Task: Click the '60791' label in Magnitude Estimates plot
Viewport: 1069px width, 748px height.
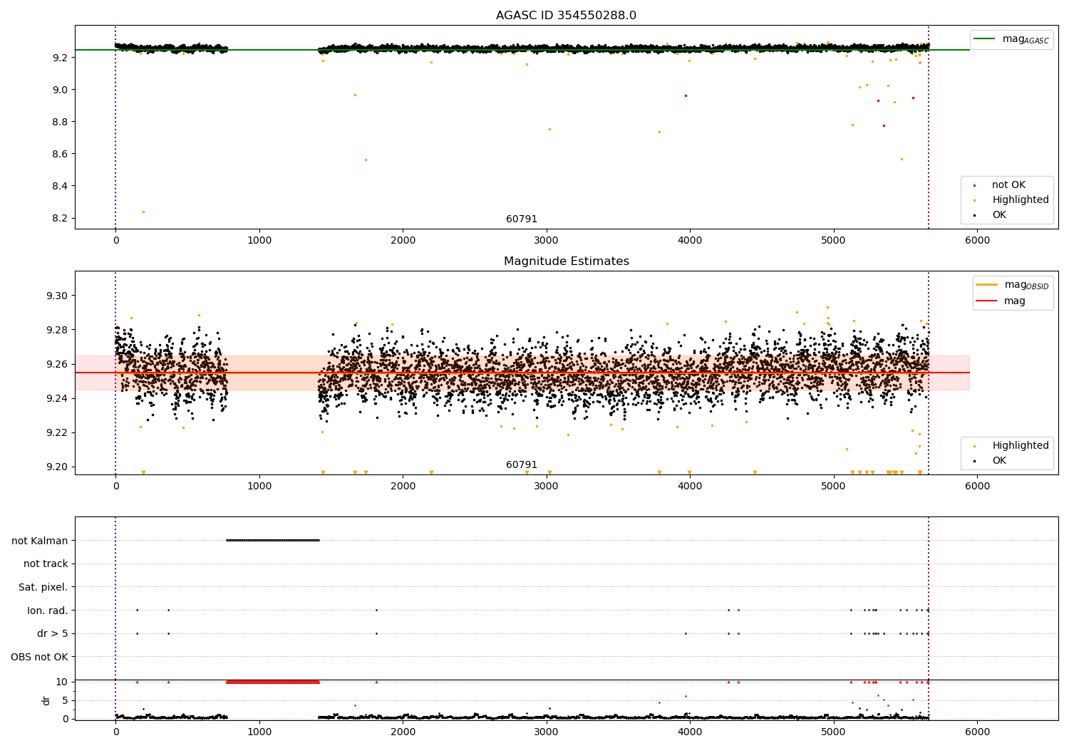Action: (x=522, y=465)
